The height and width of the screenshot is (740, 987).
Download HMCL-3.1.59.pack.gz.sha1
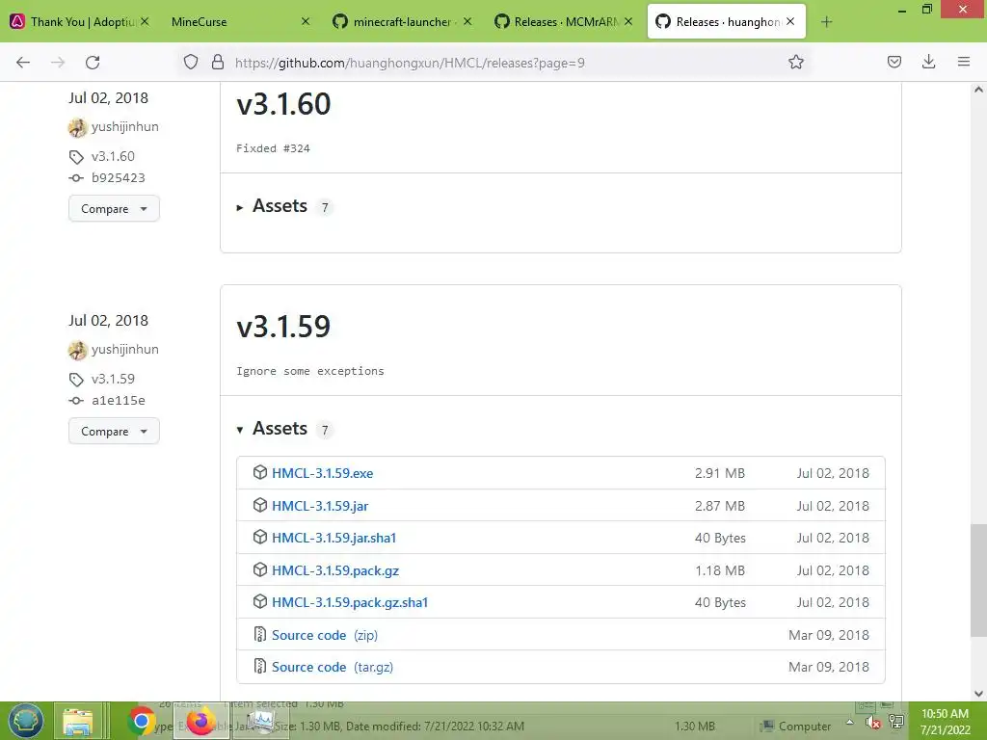[350, 603]
